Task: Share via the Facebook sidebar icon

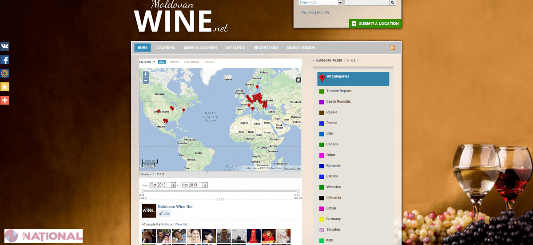Action: 5,60
